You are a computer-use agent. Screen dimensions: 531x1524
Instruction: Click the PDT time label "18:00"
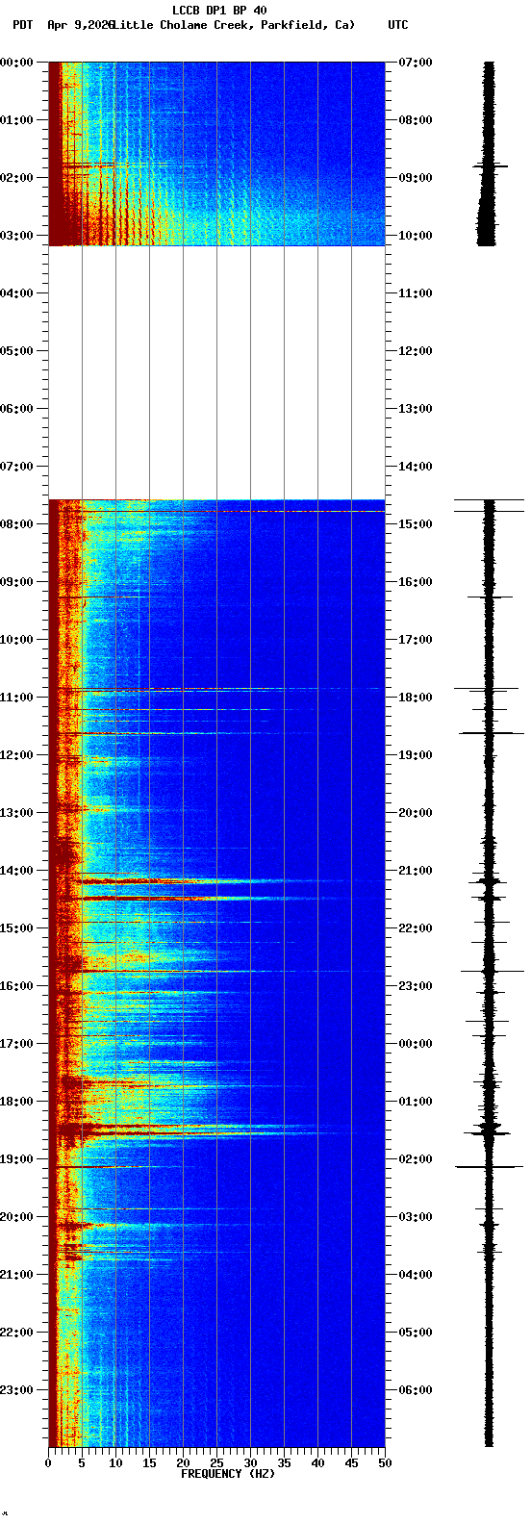pyautogui.click(x=15, y=1102)
